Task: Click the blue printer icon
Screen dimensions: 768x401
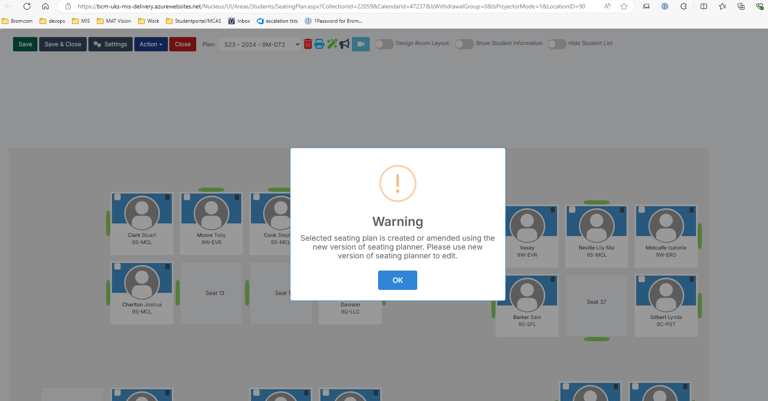Action: click(x=320, y=44)
